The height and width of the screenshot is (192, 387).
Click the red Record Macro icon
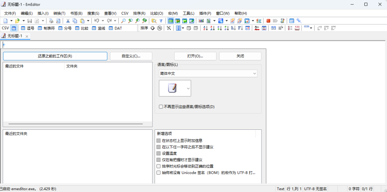(268, 21)
